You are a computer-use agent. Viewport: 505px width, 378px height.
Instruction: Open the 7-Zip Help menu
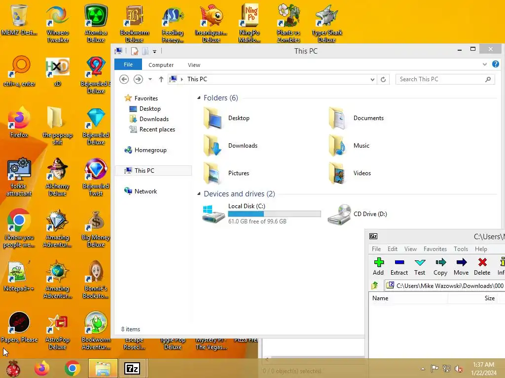[481, 249]
